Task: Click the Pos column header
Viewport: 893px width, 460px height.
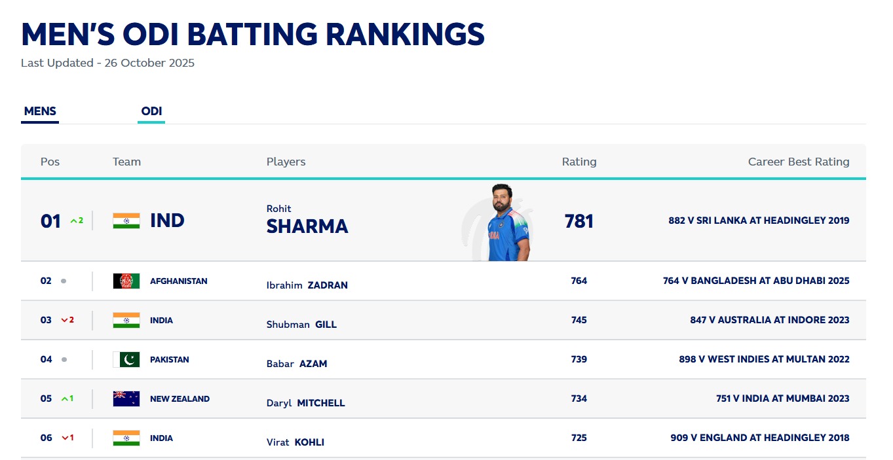Action: tap(50, 162)
